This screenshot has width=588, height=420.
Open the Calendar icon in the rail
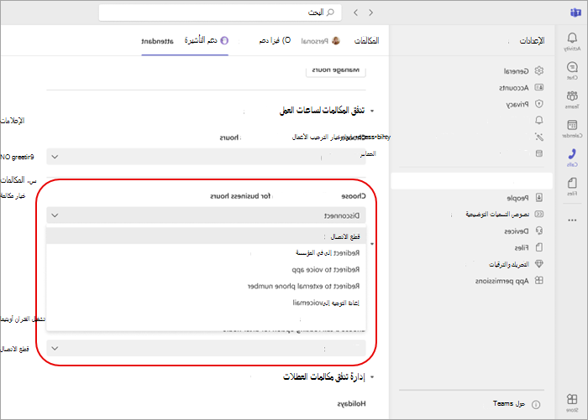pos(572,125)
